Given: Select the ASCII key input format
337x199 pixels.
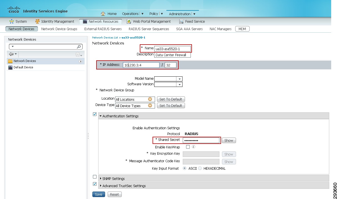Looking at the screenshot, I should (x=185, y=168).
